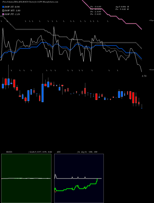Click the white DOW MT legend swatch
This screenshot has width=154, height=203.
click(3, 11)
